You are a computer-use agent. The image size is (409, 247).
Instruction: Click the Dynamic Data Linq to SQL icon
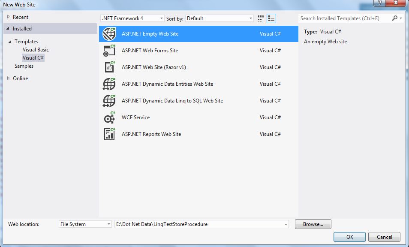tap(109, 101)
